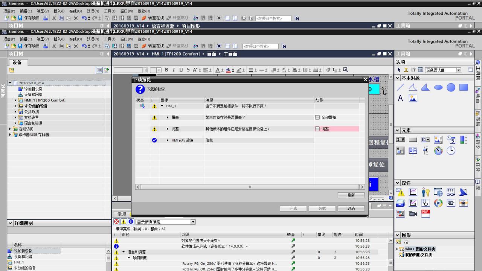Screen dimensions: 482x271
Task: Pick the rectangle shape from toolbox
Action: tap(464, 87)
